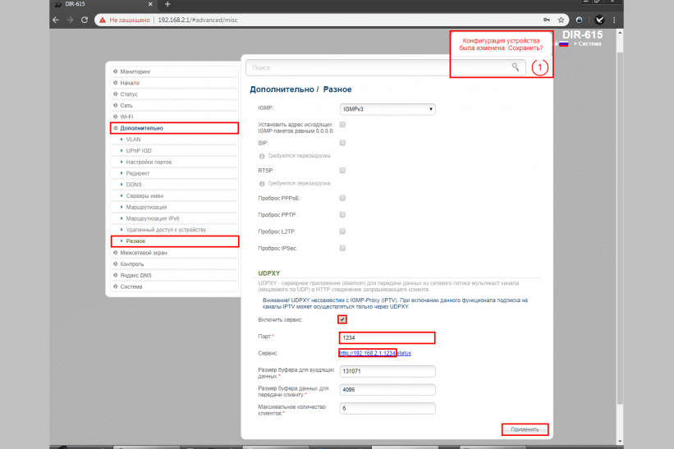The image size is (674, 449).
Task: Expand the 'Сеть' sidebar section
Action: (x=126, y=105)
